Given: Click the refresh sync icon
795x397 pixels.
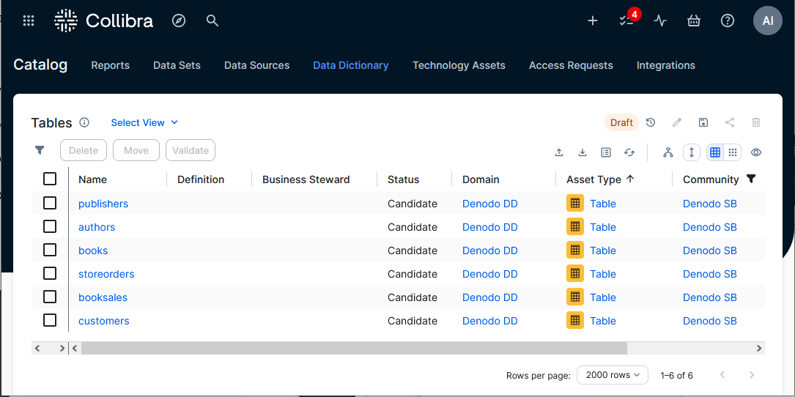Looking at the screenshot, I should pyautogui.click(x=629, y=152).
